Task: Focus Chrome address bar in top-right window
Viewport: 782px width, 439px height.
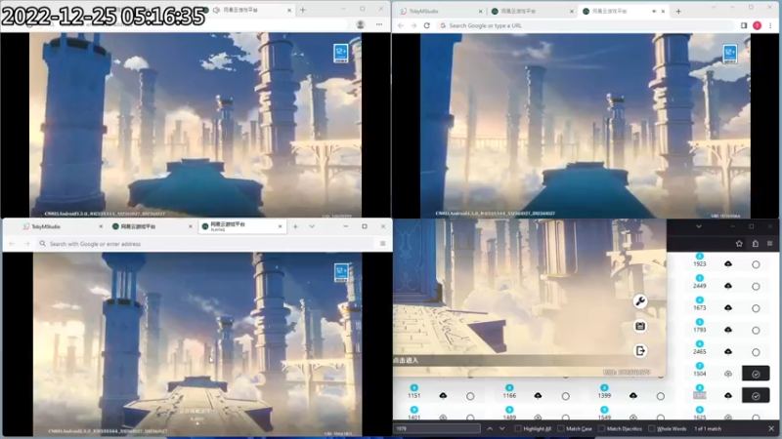Action: [586, 25]
